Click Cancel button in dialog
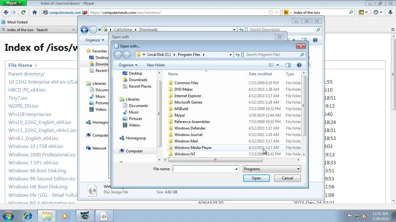 pyautogui.click(x=287, y=178)
